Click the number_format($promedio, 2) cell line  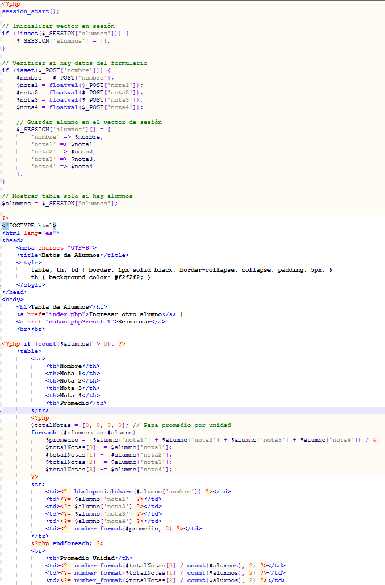point(124,528)
